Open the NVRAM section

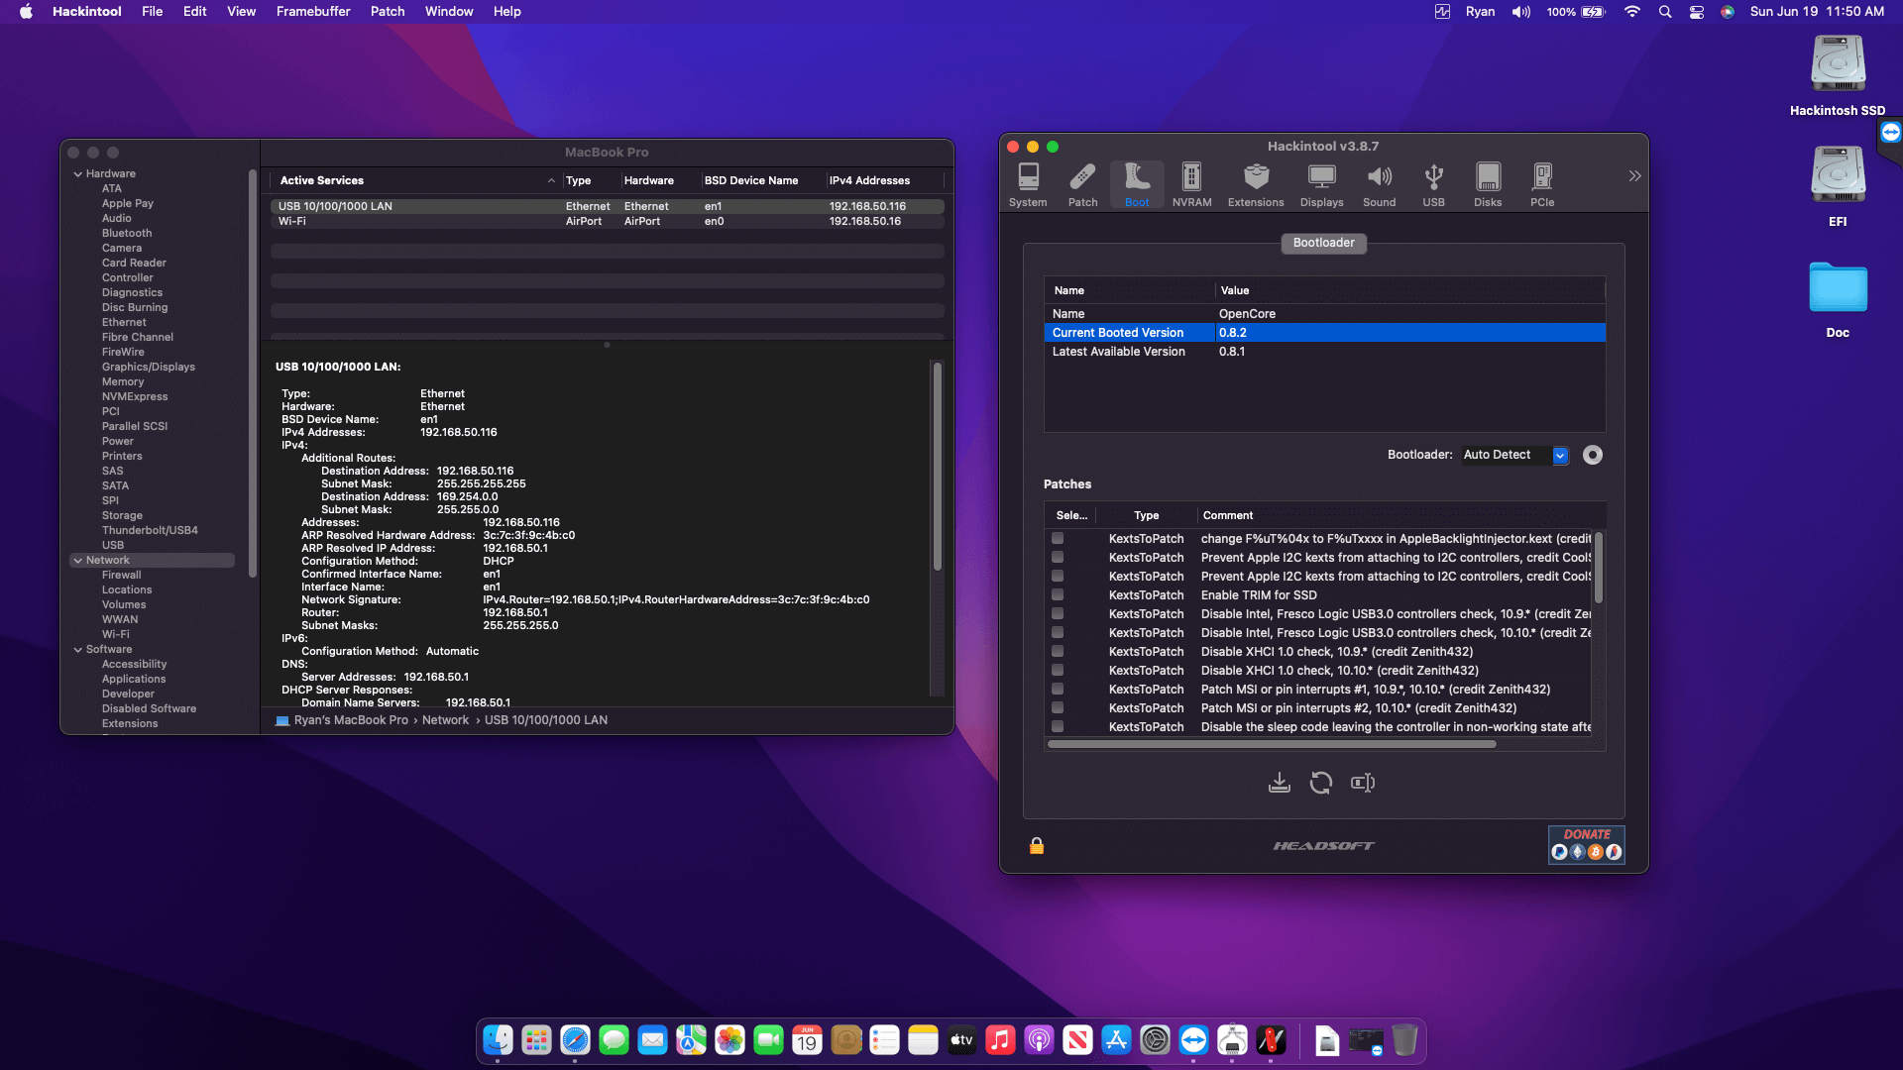point(1191,185)
